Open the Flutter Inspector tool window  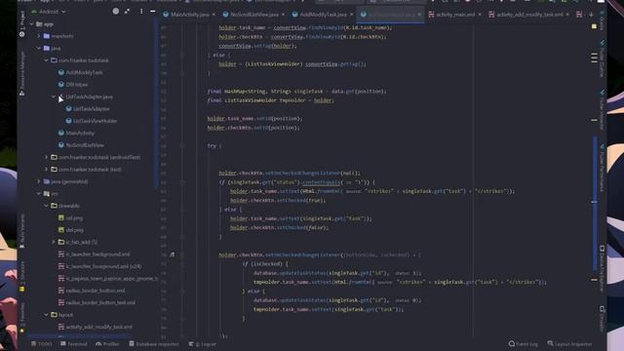(603, 109)
